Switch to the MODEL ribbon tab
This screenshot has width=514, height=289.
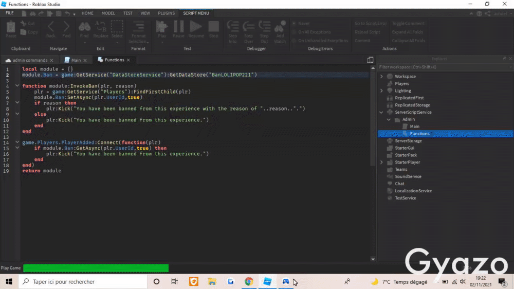(x=108, y=13)
